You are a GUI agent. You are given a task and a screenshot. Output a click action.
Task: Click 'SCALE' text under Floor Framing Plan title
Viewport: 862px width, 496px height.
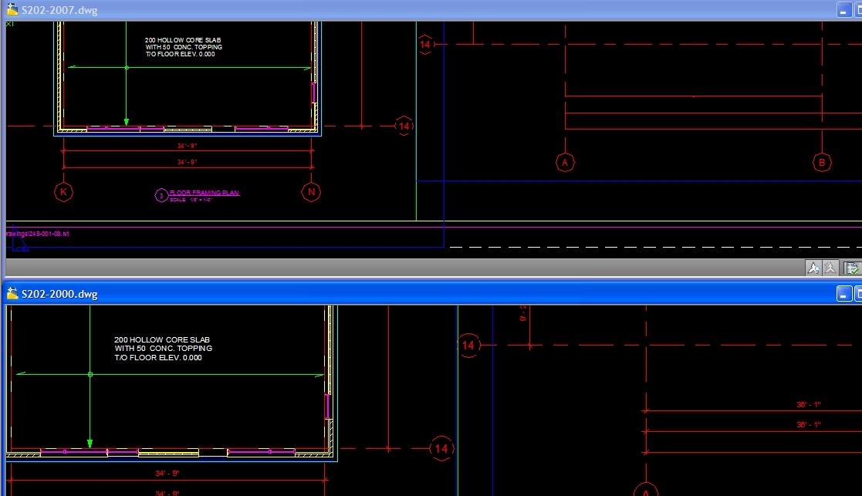(177, 200)
